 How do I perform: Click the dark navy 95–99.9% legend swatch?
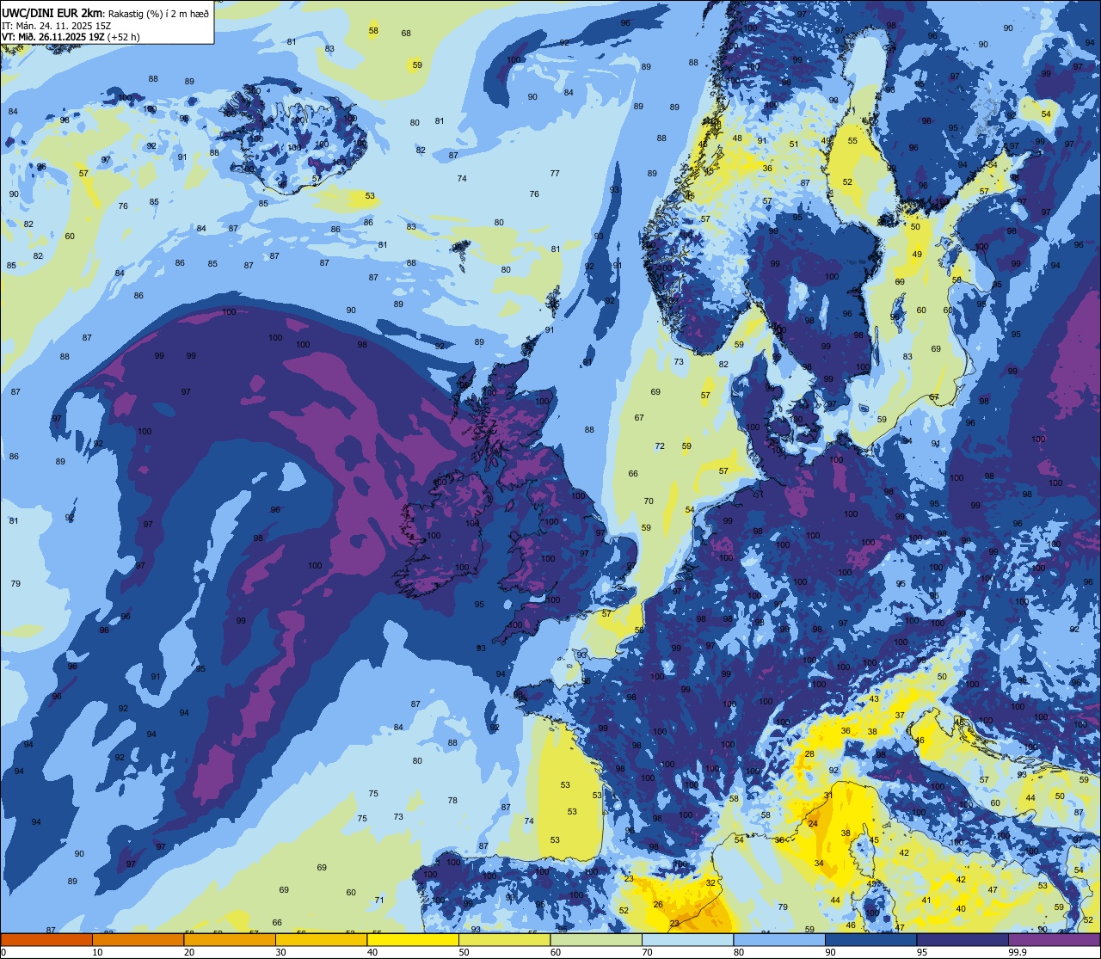[962, 939]
